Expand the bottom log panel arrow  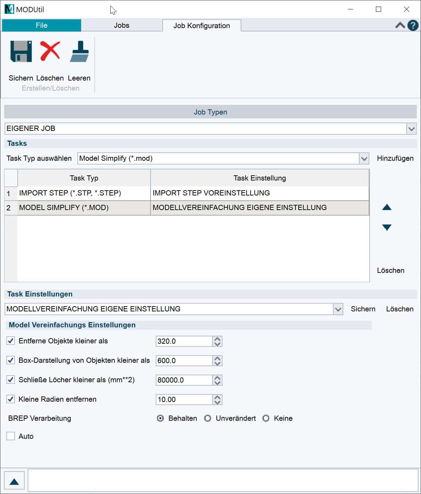(x=14, y=480)
